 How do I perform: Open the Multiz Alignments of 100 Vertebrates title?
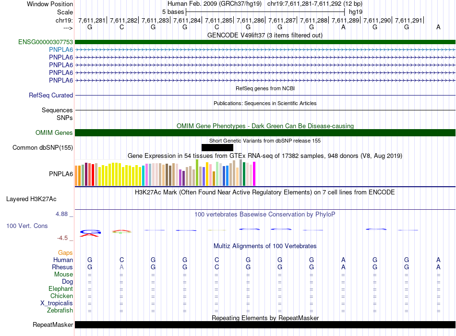click(264, 246)
